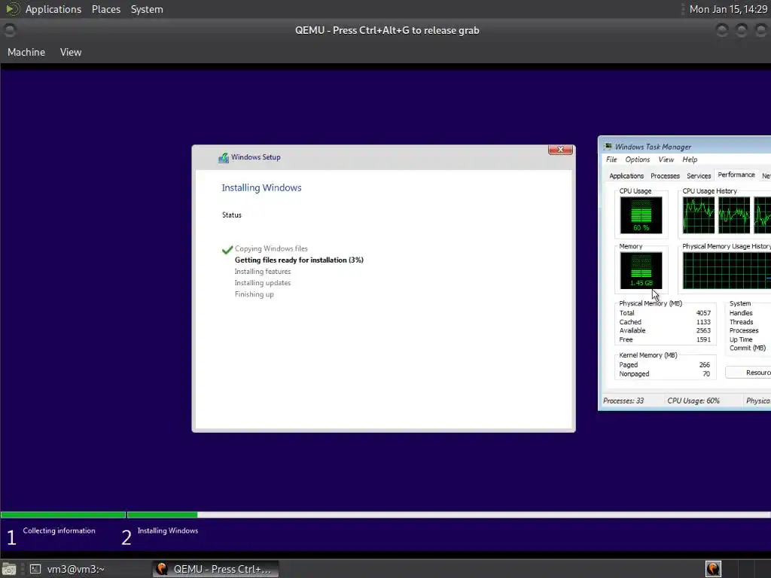Open the System menu in top panel
Image resolution: width=771 pixels, height=578 pixels.
point(147,9)
